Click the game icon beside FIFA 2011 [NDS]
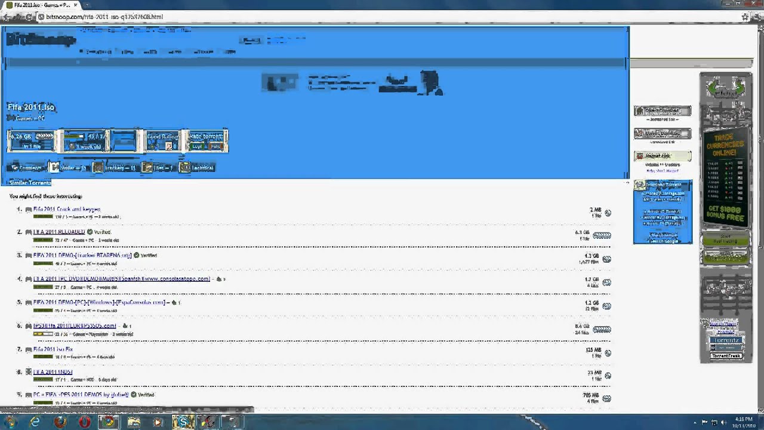This screenshot has width=764, height=430. click(x=28, y=372)
